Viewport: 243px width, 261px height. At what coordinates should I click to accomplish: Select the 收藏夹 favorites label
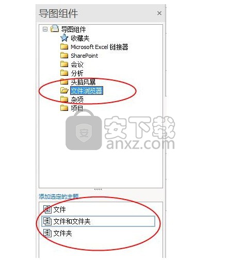80,38
